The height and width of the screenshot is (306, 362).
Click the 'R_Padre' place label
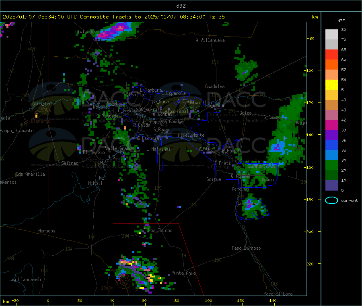230,151
